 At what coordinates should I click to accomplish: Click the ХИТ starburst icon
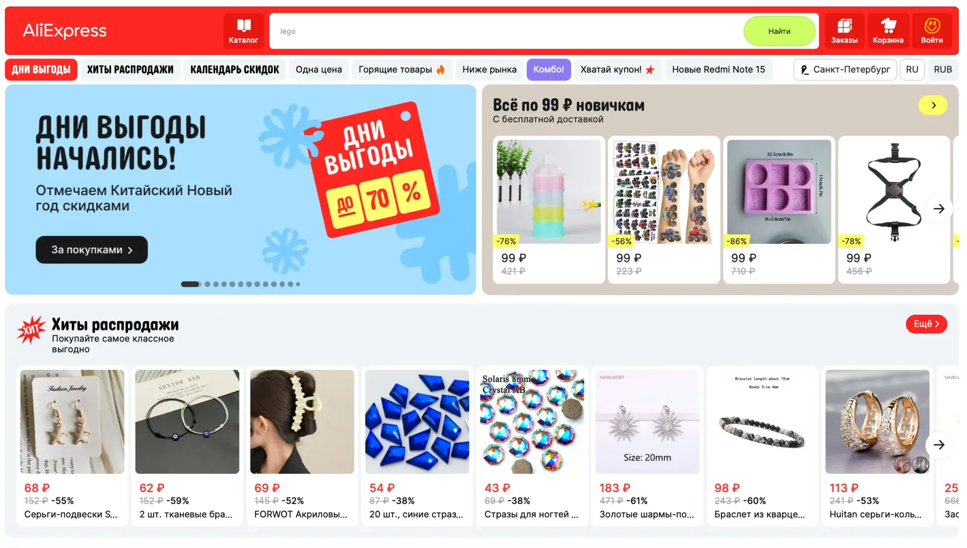pyautogui.click(x=31, y=330)
